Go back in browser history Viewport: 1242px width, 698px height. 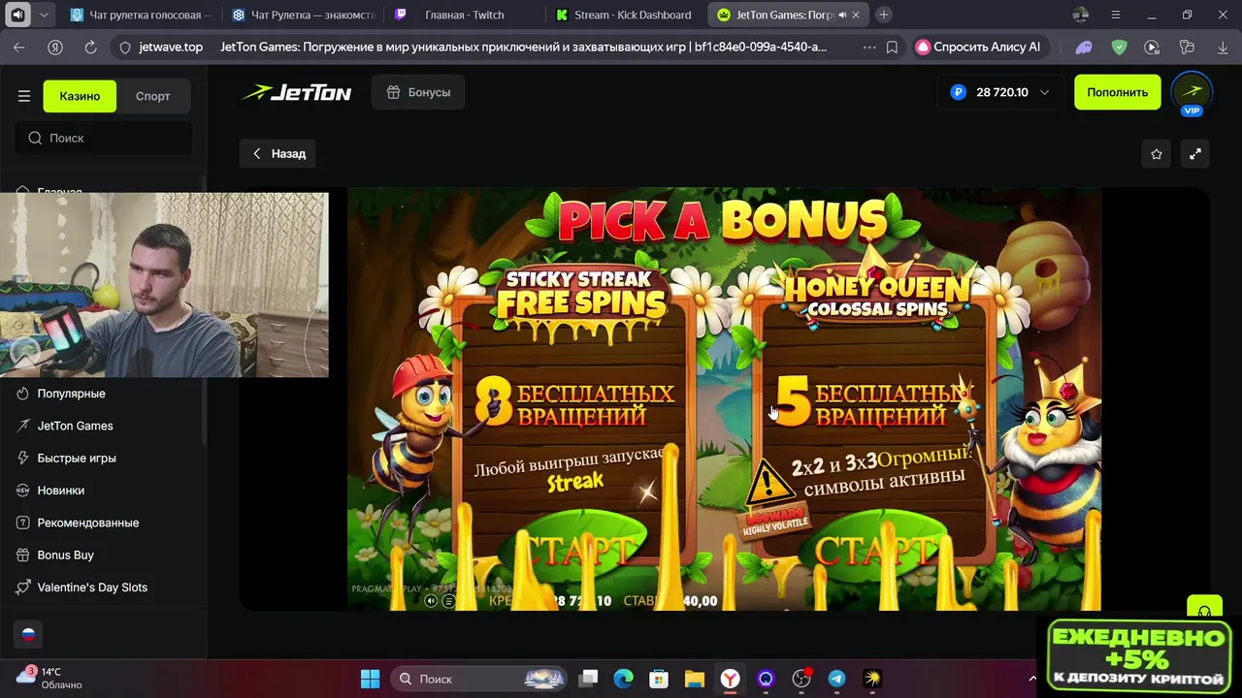point(19,47)
